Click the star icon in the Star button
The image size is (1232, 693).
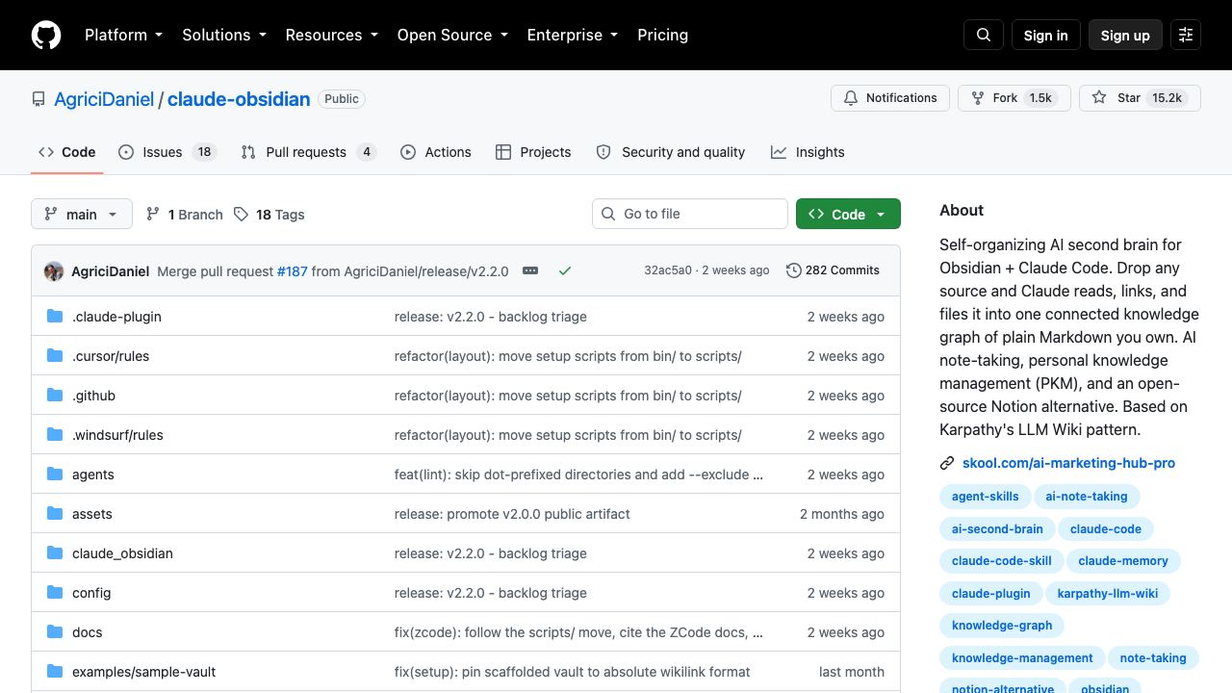point(1099,98)
